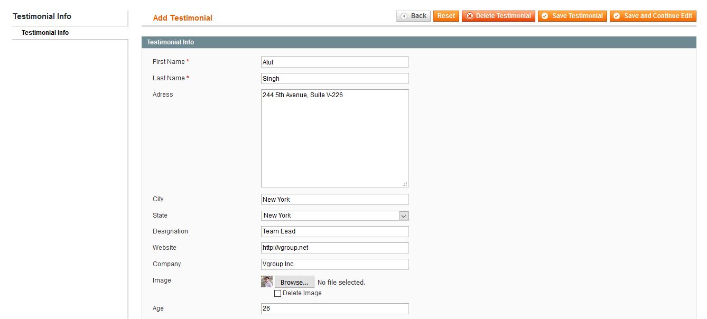Click Browse to choose an image file
The width and height of the screenshot is (707, 319).
pyautogui.click(x=294, y=282)
